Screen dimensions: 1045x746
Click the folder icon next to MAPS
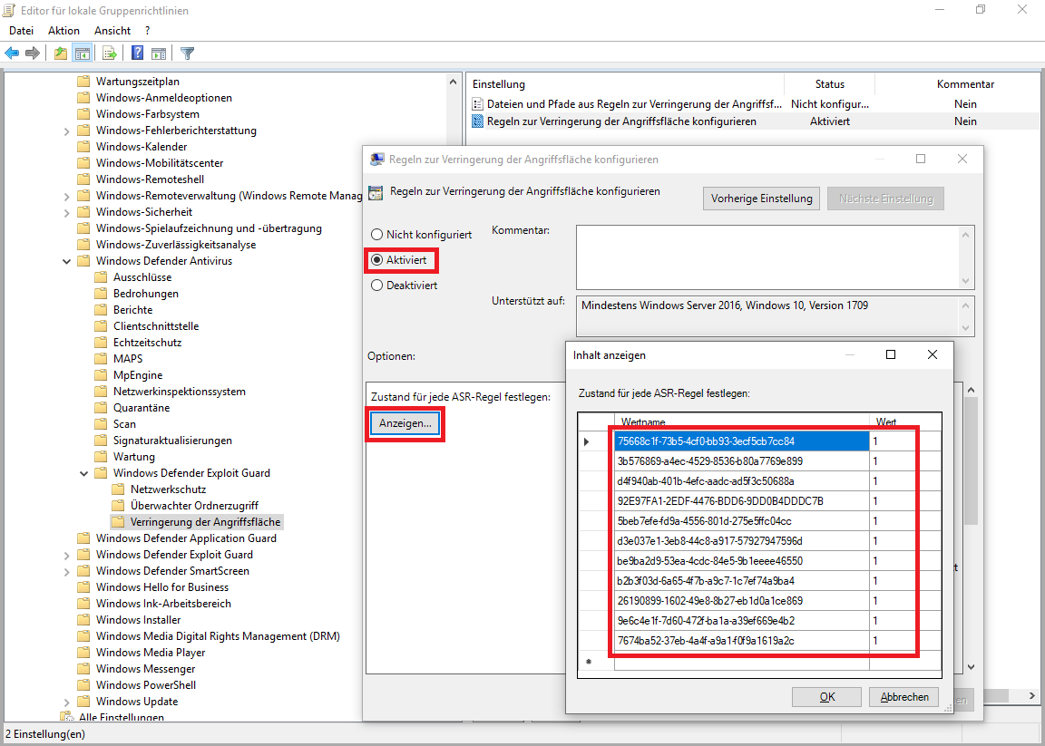coord(101,358)
